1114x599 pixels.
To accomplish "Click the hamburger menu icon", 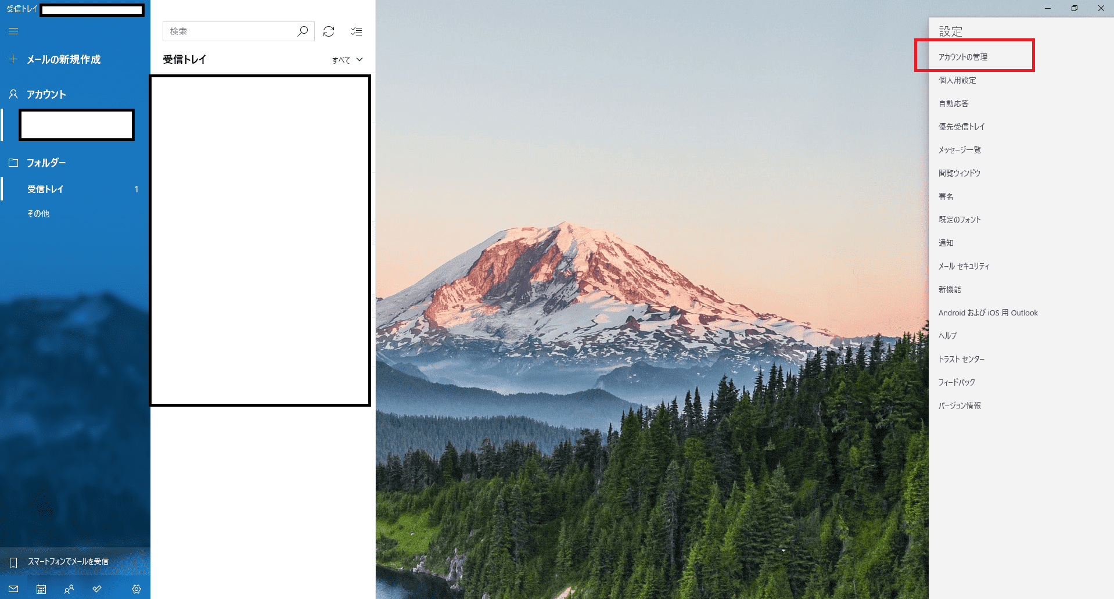I will (13, 31).
